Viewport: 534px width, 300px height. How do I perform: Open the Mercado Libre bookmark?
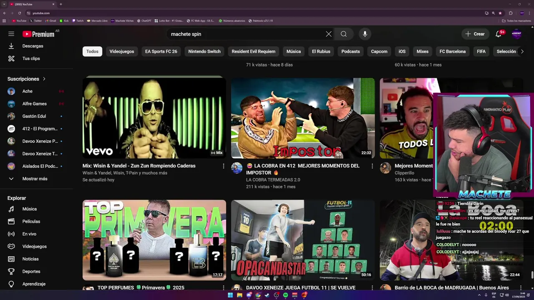tap(97, 20)
